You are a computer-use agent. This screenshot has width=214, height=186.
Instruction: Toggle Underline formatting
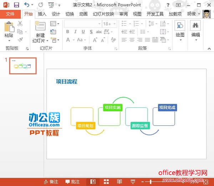point(83,32)
